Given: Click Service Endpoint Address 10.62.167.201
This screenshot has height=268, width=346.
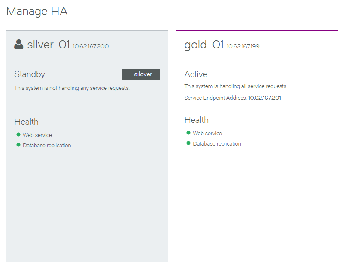Looking at the screenshot, I should tap(264, 98).
